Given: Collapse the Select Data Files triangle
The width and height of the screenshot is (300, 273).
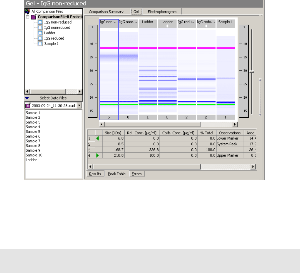Looking at the screenshot, I should pyautogui.click(x=27, y=98).
